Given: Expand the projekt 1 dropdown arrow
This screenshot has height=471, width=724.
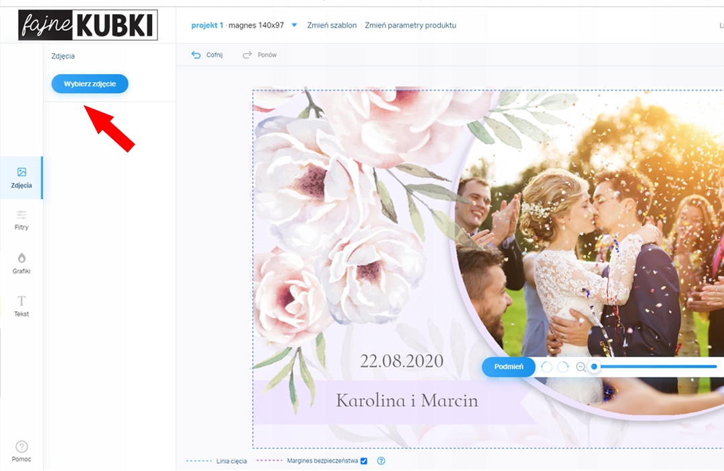Looking at the screenshot, I should 294,26.
